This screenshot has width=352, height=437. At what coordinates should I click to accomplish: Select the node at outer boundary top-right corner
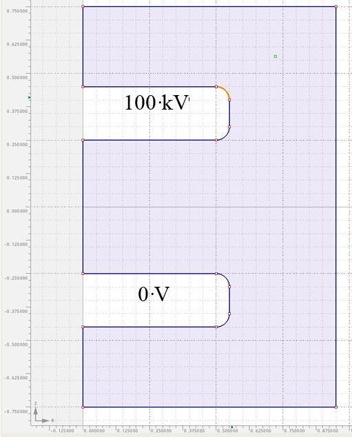336,6
